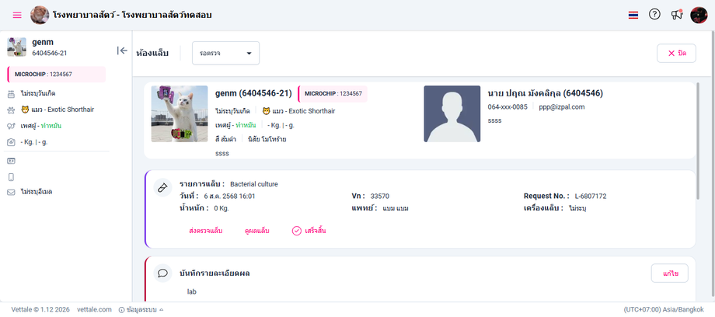Click เสร็จสิ้น complete button
715x317 pixels.
pyautogui.click(x=309, y=231)
